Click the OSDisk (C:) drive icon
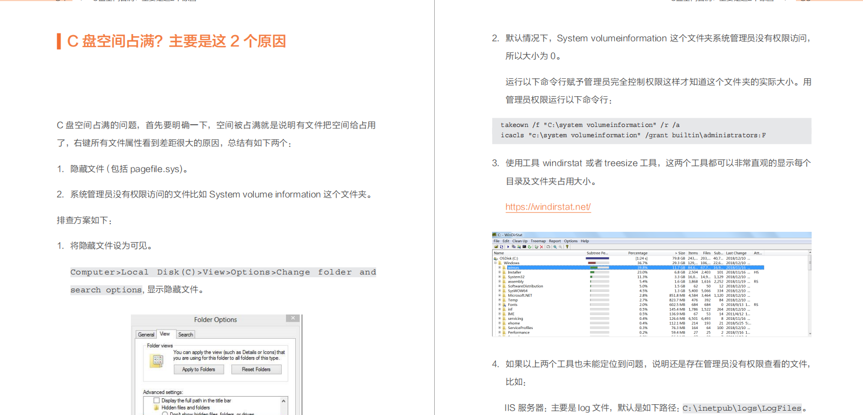 click(496, 258)
